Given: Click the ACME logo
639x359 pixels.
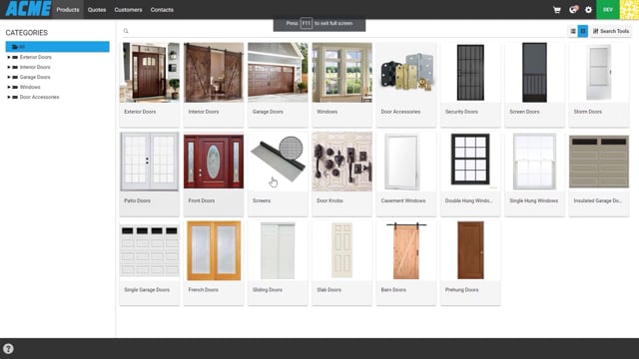Looking at the screenshot, I should coord(28,9).
